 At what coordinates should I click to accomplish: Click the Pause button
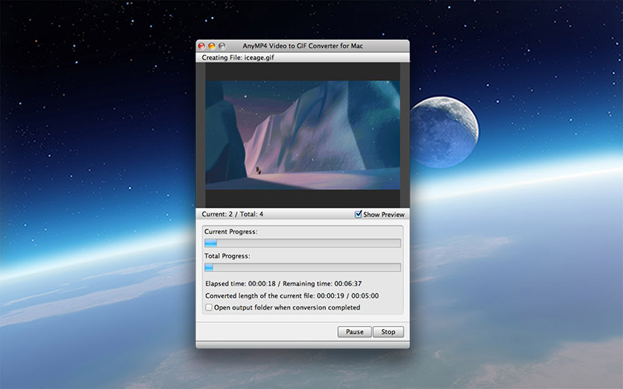coord(354,332)
